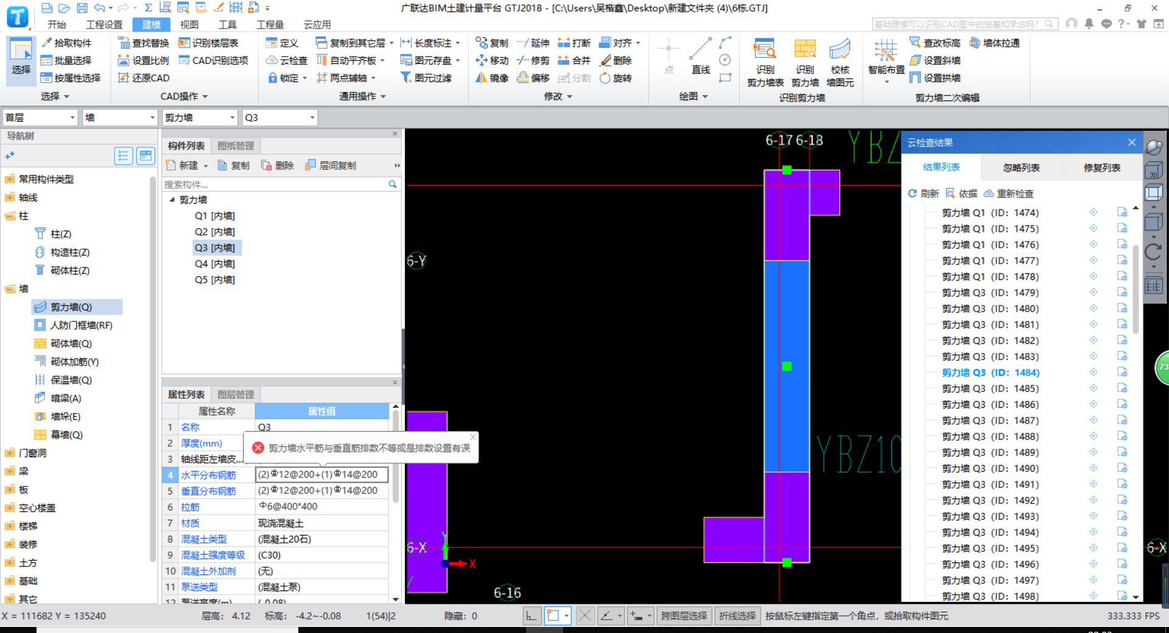This screenshot has width=1169, height=633.
Task: Click the 修剪 trim tool
Action: (533, 60)
